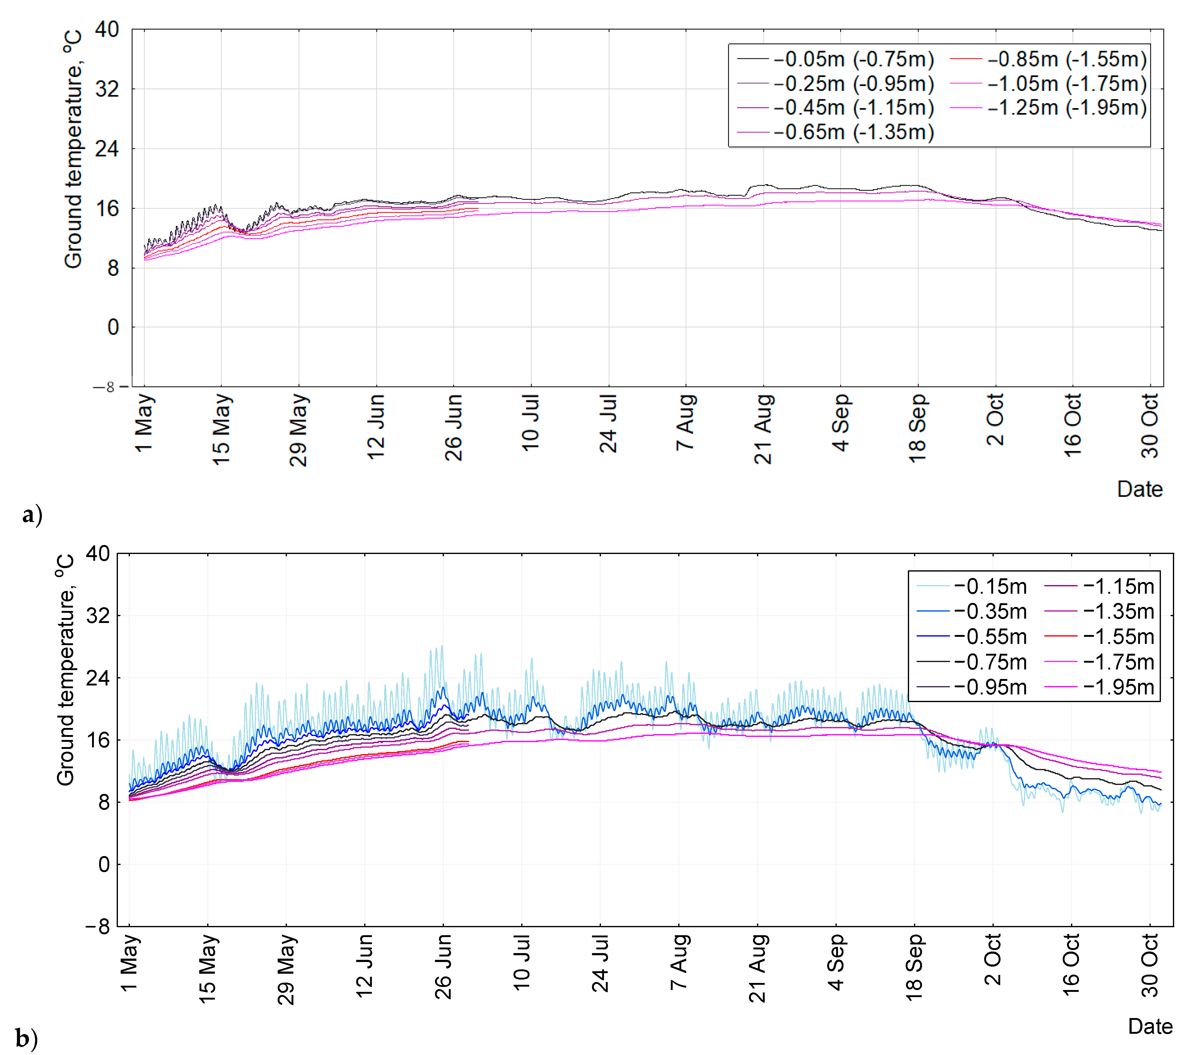Select the -1.95m magenta legend entry
Screen dimensions: 1204x1055
[1118, 687]
